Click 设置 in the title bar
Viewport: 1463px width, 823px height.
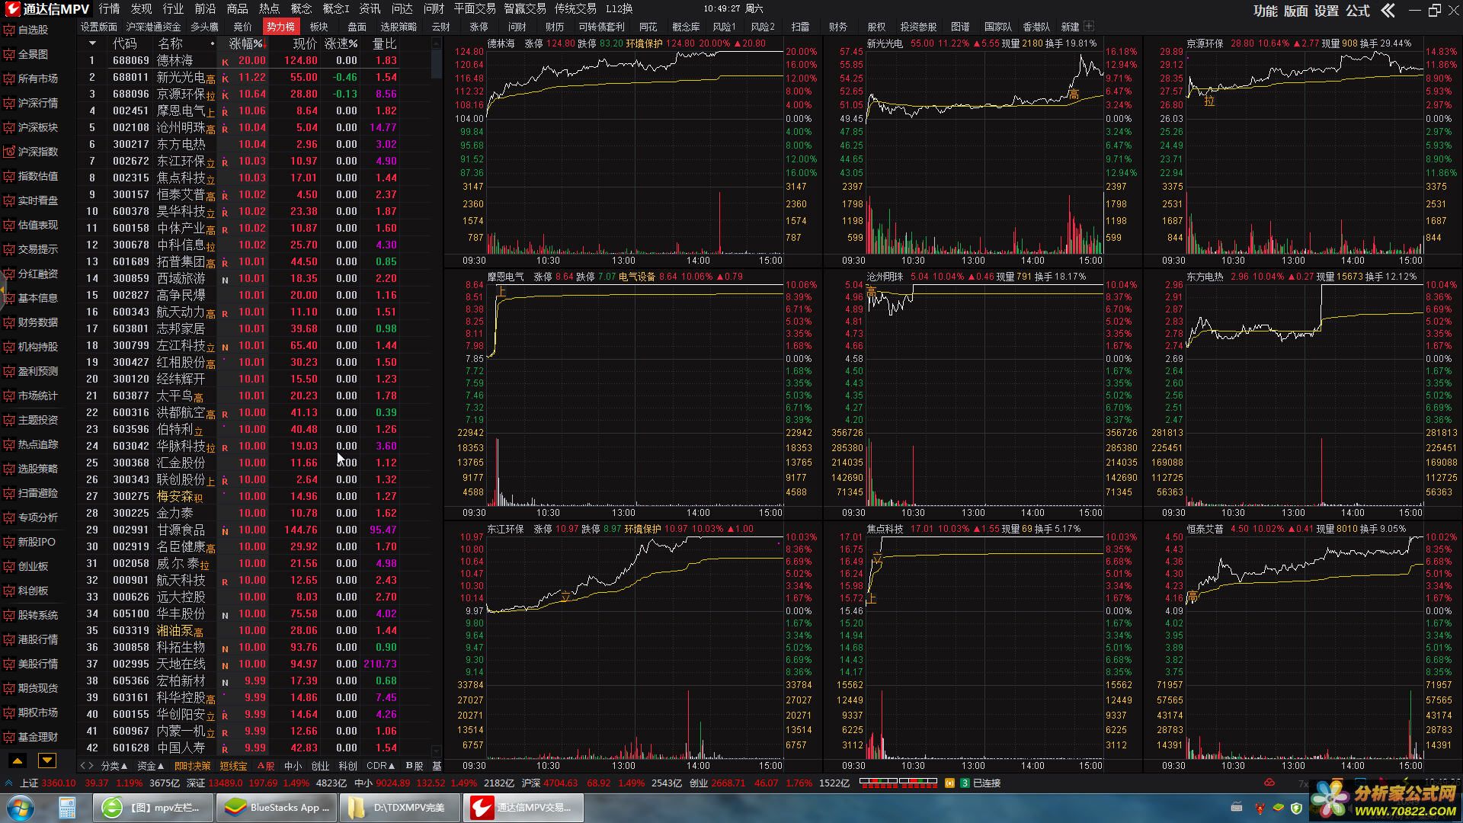[1326, 11]
